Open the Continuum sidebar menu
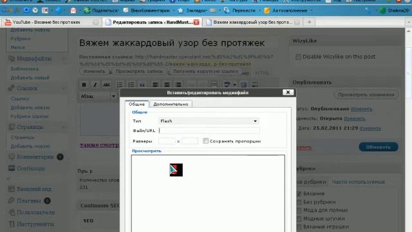Screen dimensions: 412x232 click(x=31, y=168)
